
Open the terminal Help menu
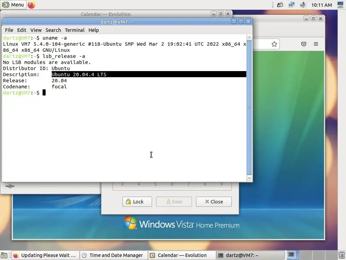tap(94, 30)
